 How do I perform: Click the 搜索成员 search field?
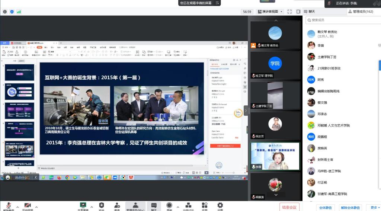(x=342, y=20)
